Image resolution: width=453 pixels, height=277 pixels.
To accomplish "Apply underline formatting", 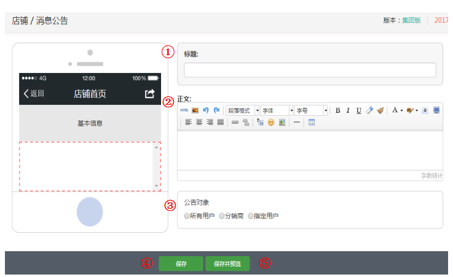I will click(359, 110).
